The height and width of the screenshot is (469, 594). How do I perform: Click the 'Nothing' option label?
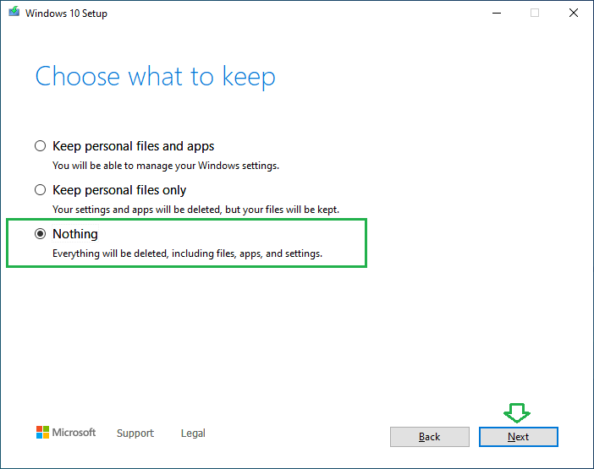click(x=75, y=234)
